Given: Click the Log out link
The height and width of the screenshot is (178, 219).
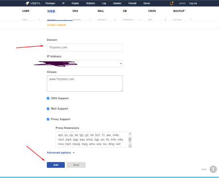Looking at the screenshot, I should pos(193,3).
